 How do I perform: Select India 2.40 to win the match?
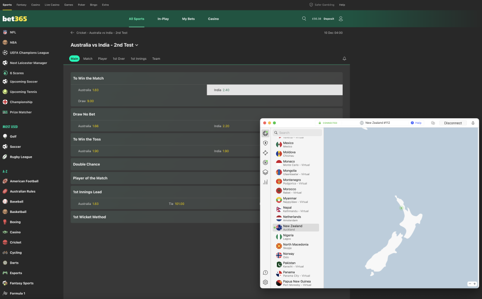click(274, 90)
